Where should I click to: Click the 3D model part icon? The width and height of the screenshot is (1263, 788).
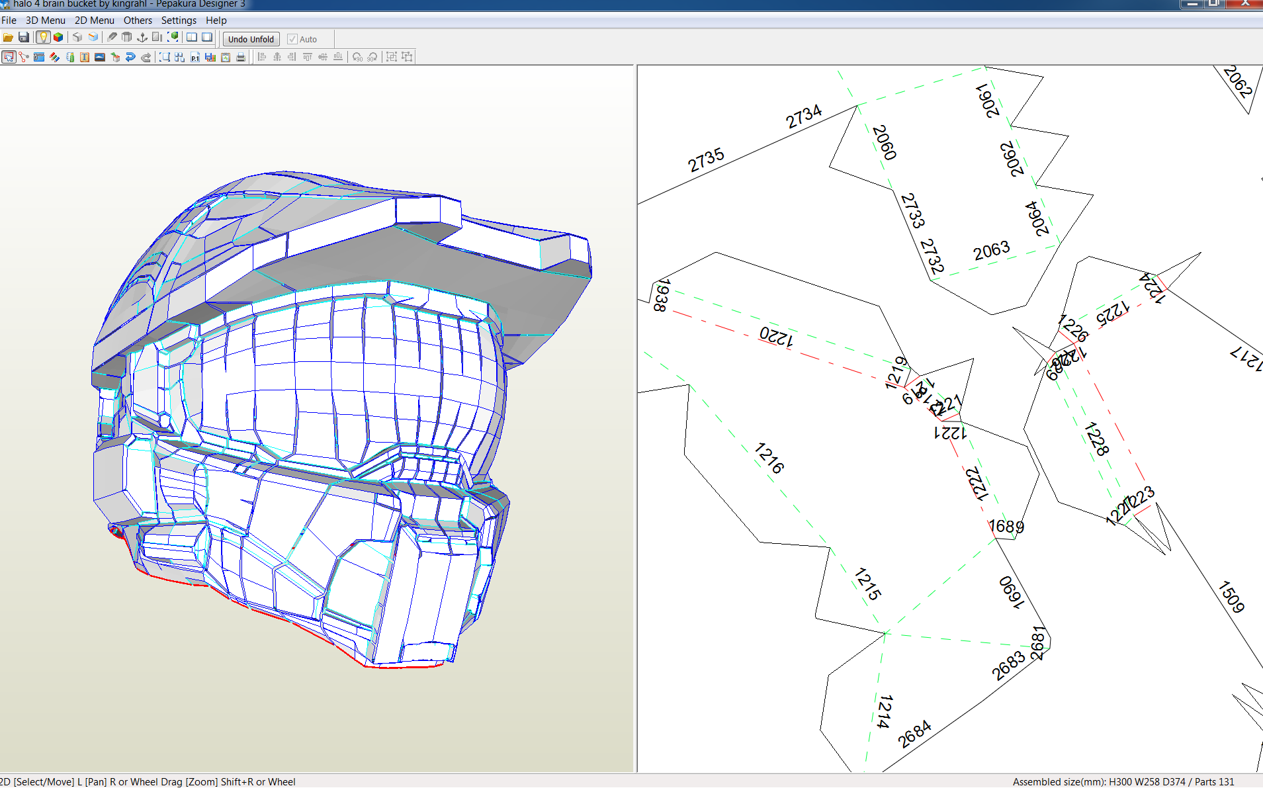tap(115, 58)
